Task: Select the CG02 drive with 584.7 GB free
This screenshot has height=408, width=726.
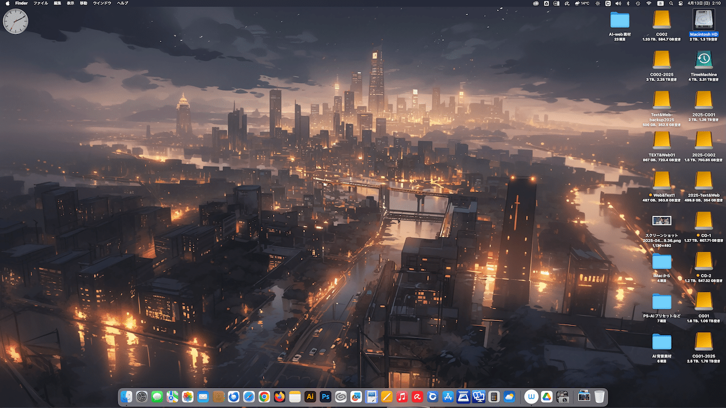Action: click(x=662, y=20)
